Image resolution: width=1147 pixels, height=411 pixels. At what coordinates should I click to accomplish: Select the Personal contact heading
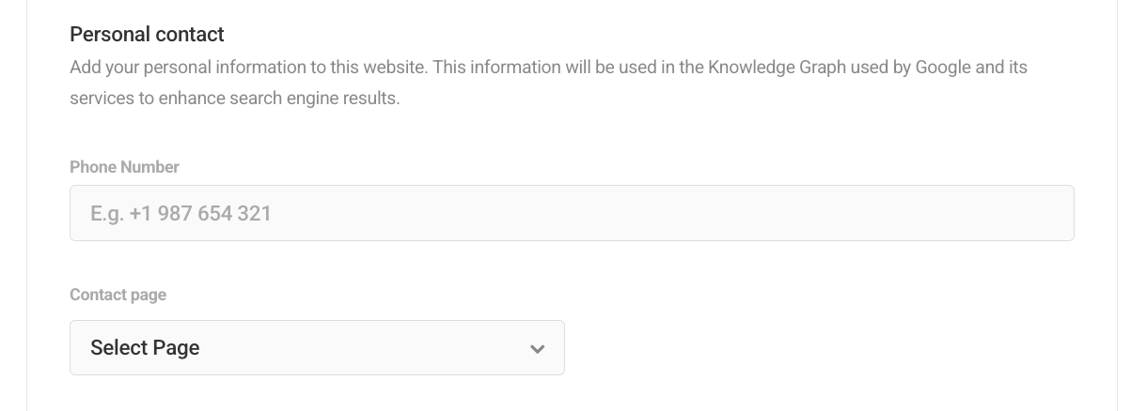pos(147,35)
